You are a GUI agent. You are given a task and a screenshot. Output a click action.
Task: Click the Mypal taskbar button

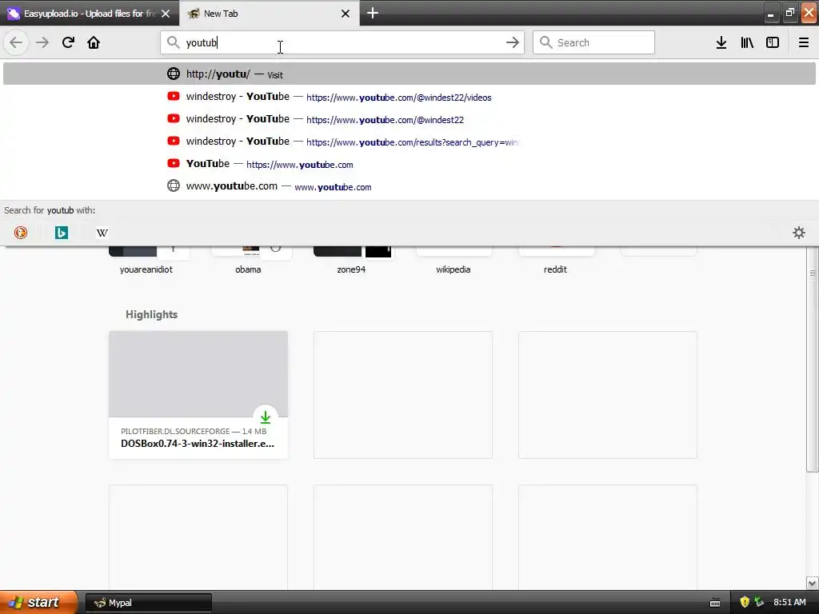[x=148, y=603]
